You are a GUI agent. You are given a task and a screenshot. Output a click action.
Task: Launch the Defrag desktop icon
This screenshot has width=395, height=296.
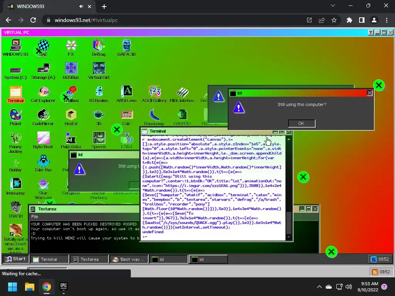pyautogui.click(x=98, y=48)
